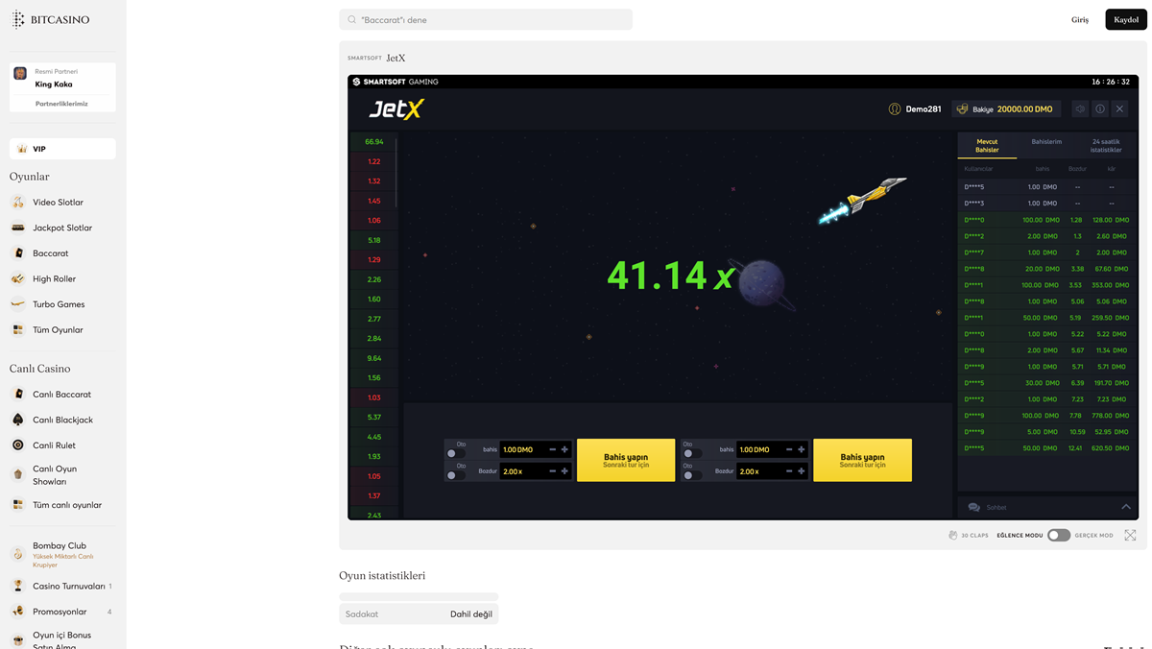Image resolution: width=1152 pixels, height=649 pixels.
Task: Open JetX game info icon
Action: [x=1100, y=108]
